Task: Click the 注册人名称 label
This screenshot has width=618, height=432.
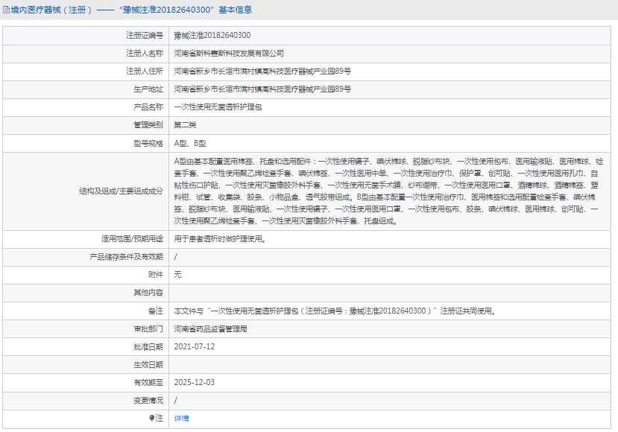Action: tap(145, 53)
